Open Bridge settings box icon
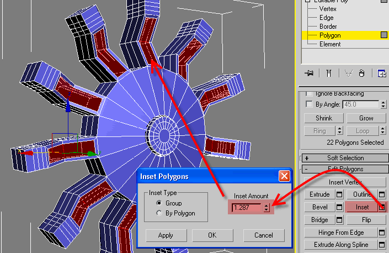Image resolution: width=389 pixels, height=253 pixels. [340, 220]
